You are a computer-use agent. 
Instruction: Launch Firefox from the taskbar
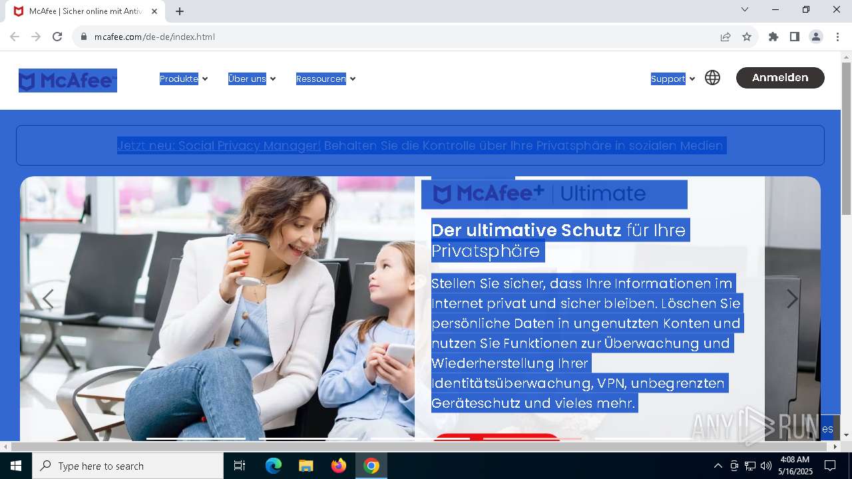pyautogui.click(x=338, y=466)
